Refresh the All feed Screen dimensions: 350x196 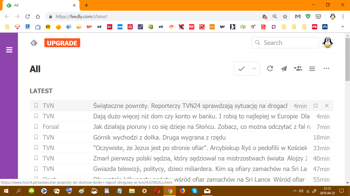click(x=270, y=68)
